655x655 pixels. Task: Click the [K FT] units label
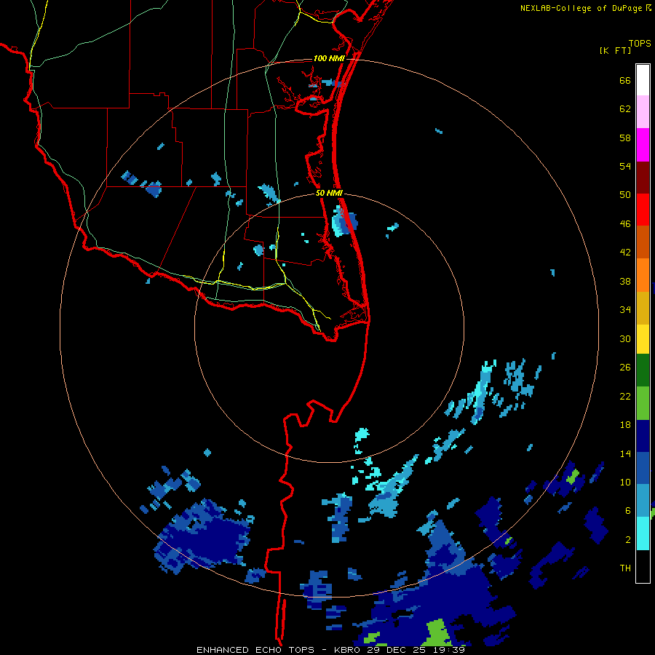[x=615, y=51]
